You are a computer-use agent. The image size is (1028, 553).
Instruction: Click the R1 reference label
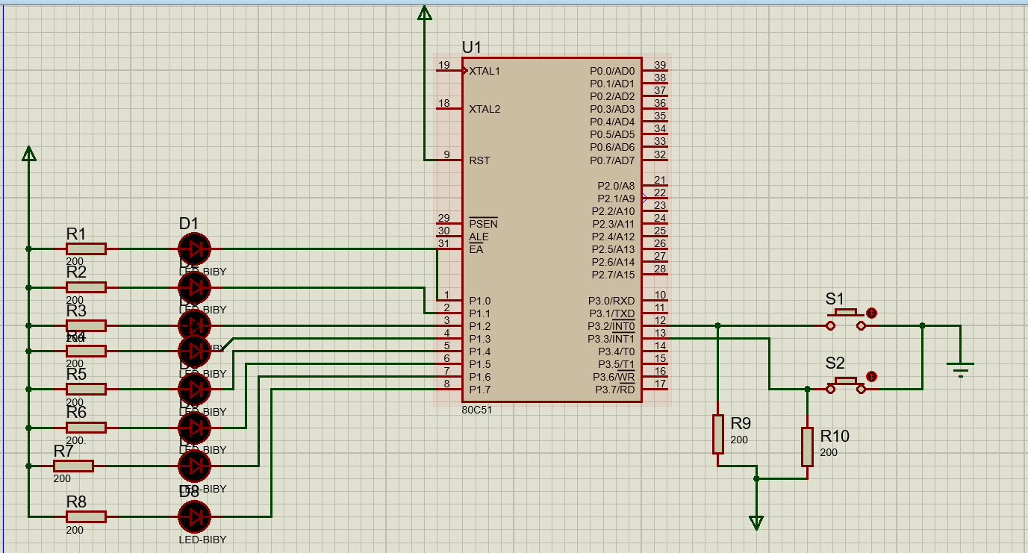76,234
